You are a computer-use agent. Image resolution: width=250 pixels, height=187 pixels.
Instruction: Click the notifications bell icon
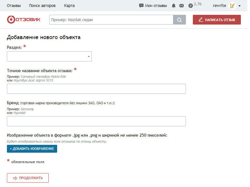pos(174,6)
